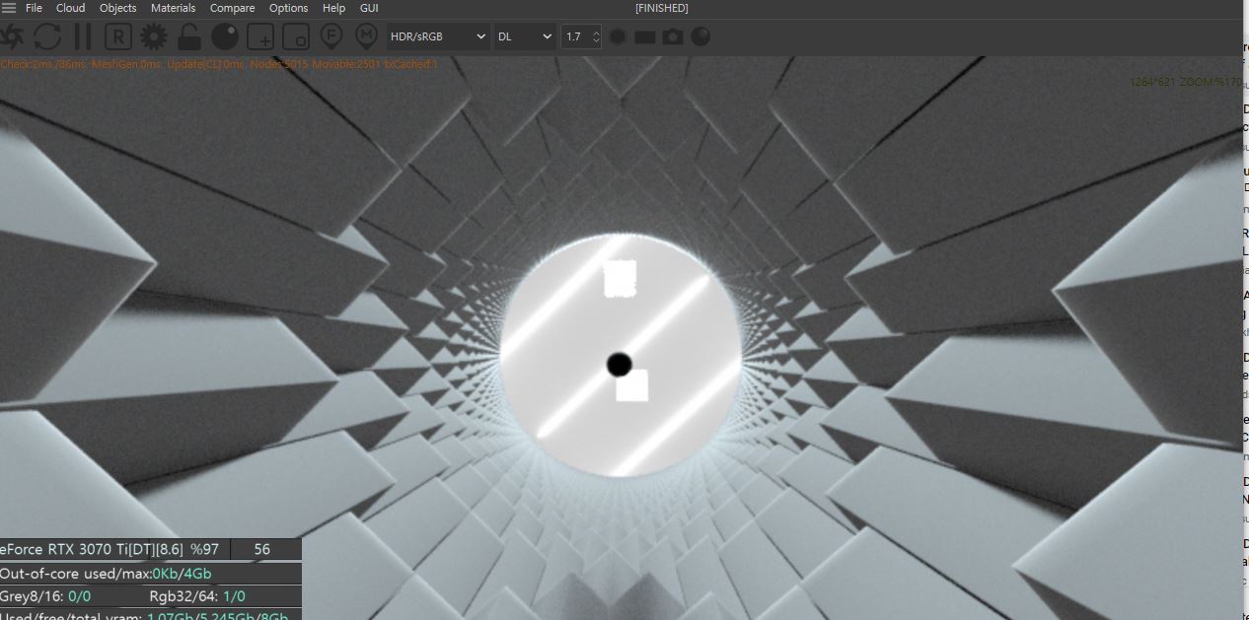The width and height of the screenshot is (1249, 620).
Task: Open render settings with the gear icon
Action: pos(154,37)
